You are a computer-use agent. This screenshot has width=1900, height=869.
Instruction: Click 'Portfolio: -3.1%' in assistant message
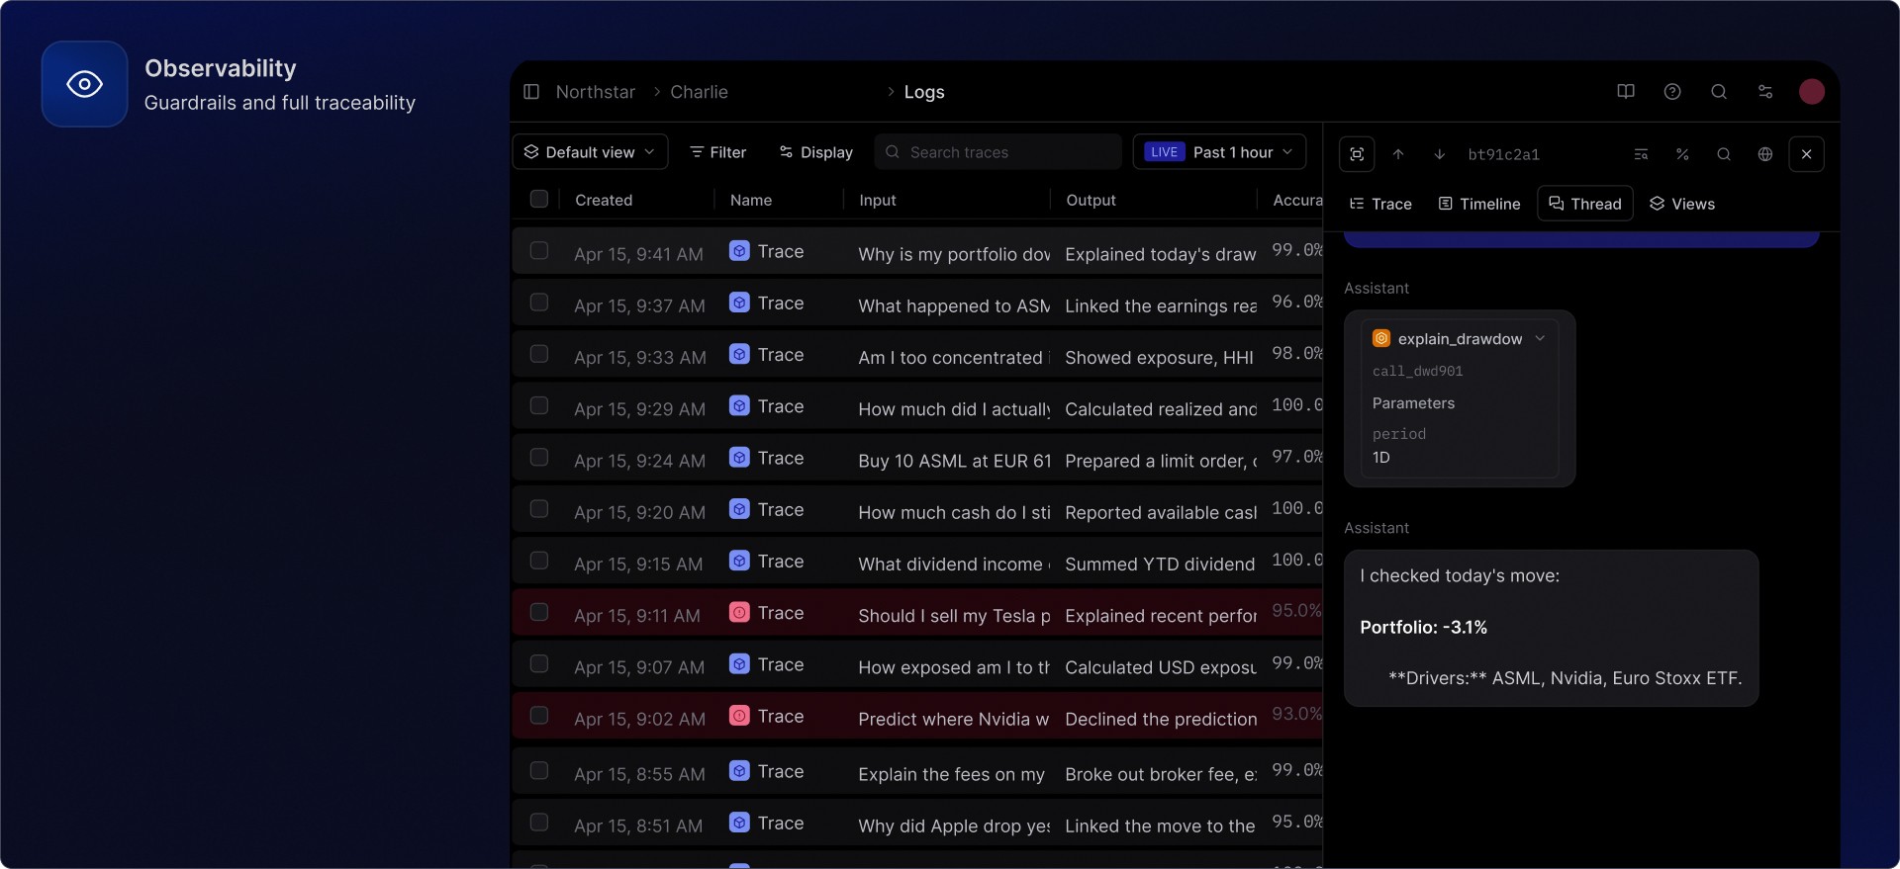click(x=1423, y=627)
